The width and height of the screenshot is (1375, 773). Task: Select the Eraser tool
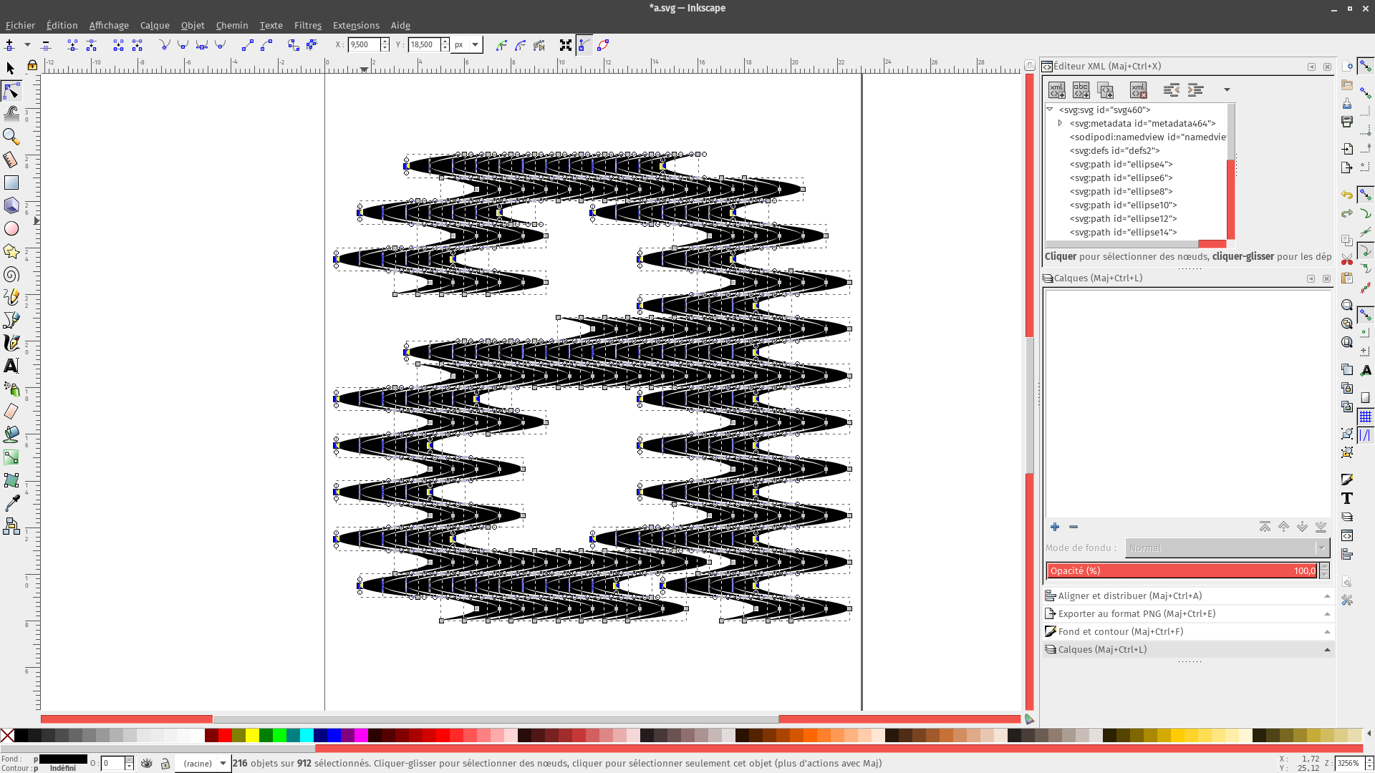11,412
